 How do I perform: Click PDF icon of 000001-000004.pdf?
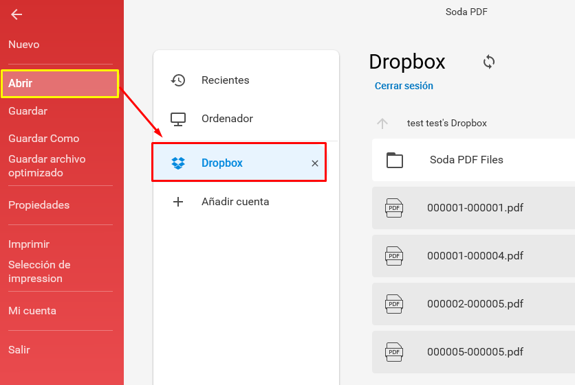pos(394,256)
